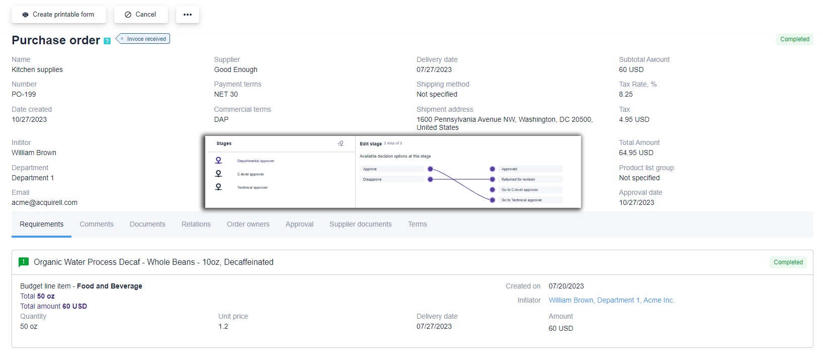Screen dimensions: 823x362
Task: Open the three-dots more actions menu
Action: (188, 15)
